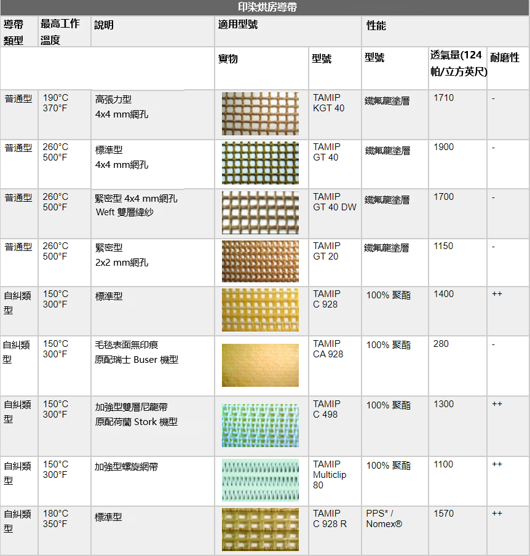Click air permeability value 1900

coord(443,147)
